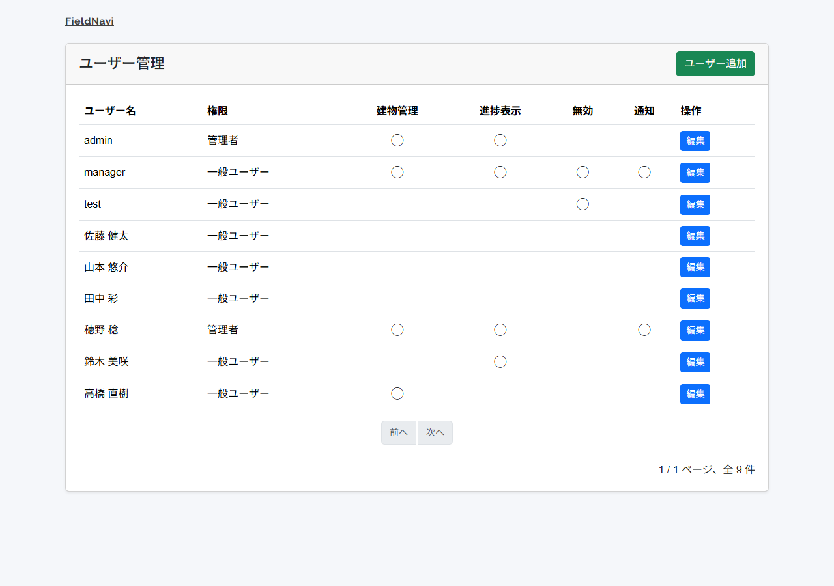834x586 pixels.
Task: Click the 通知 column header
Action: [x=644, y=111]
